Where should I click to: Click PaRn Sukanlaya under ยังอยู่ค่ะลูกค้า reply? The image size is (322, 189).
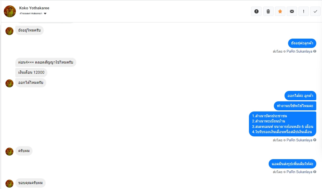(x=299, y=51)
